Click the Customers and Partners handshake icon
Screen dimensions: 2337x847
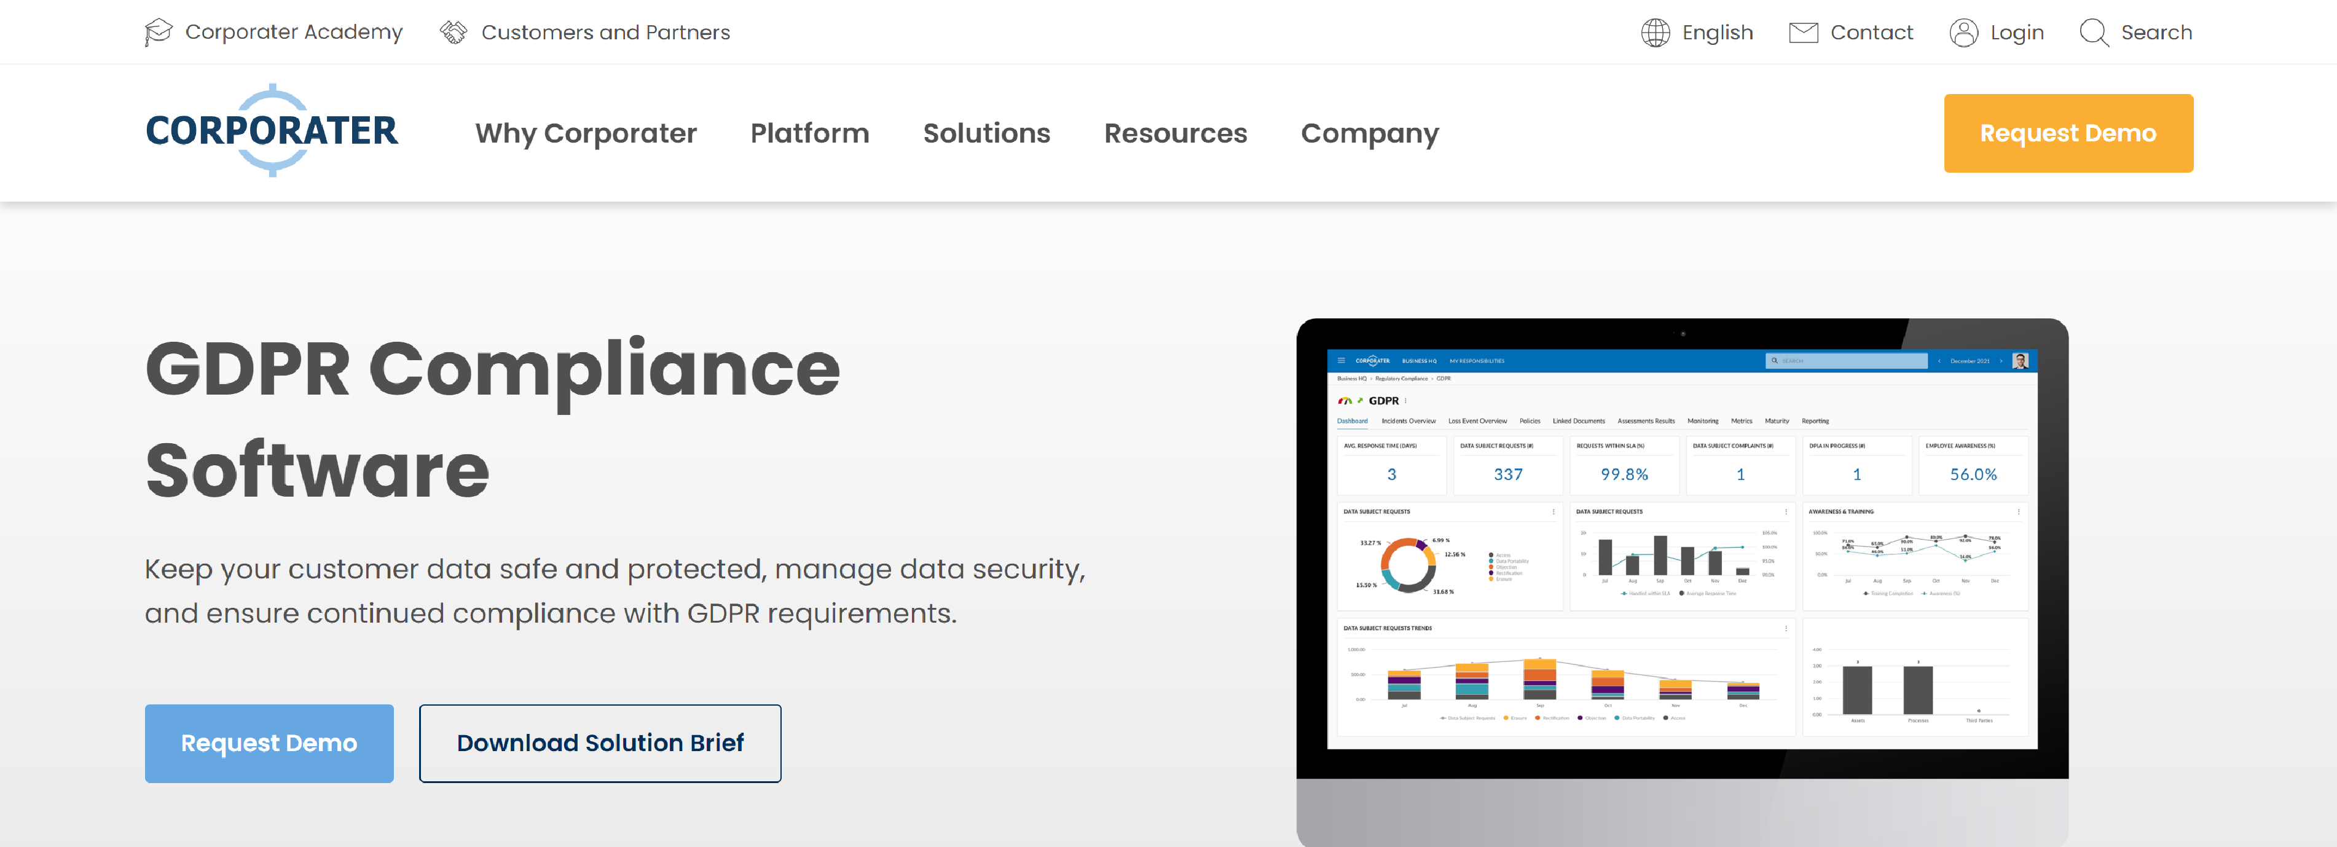click(454, 33)
